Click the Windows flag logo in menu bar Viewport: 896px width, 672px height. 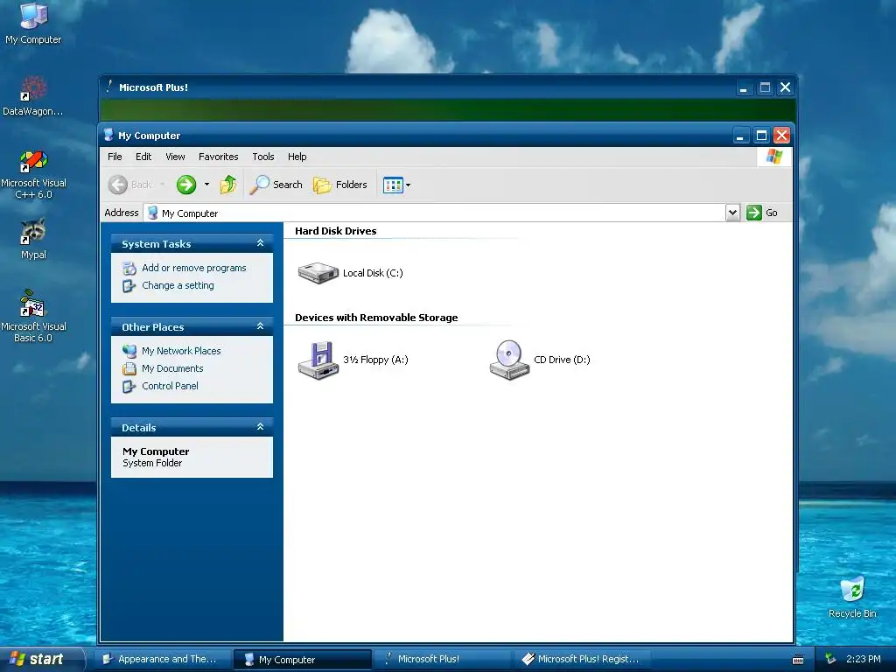[x=774, y=157]
